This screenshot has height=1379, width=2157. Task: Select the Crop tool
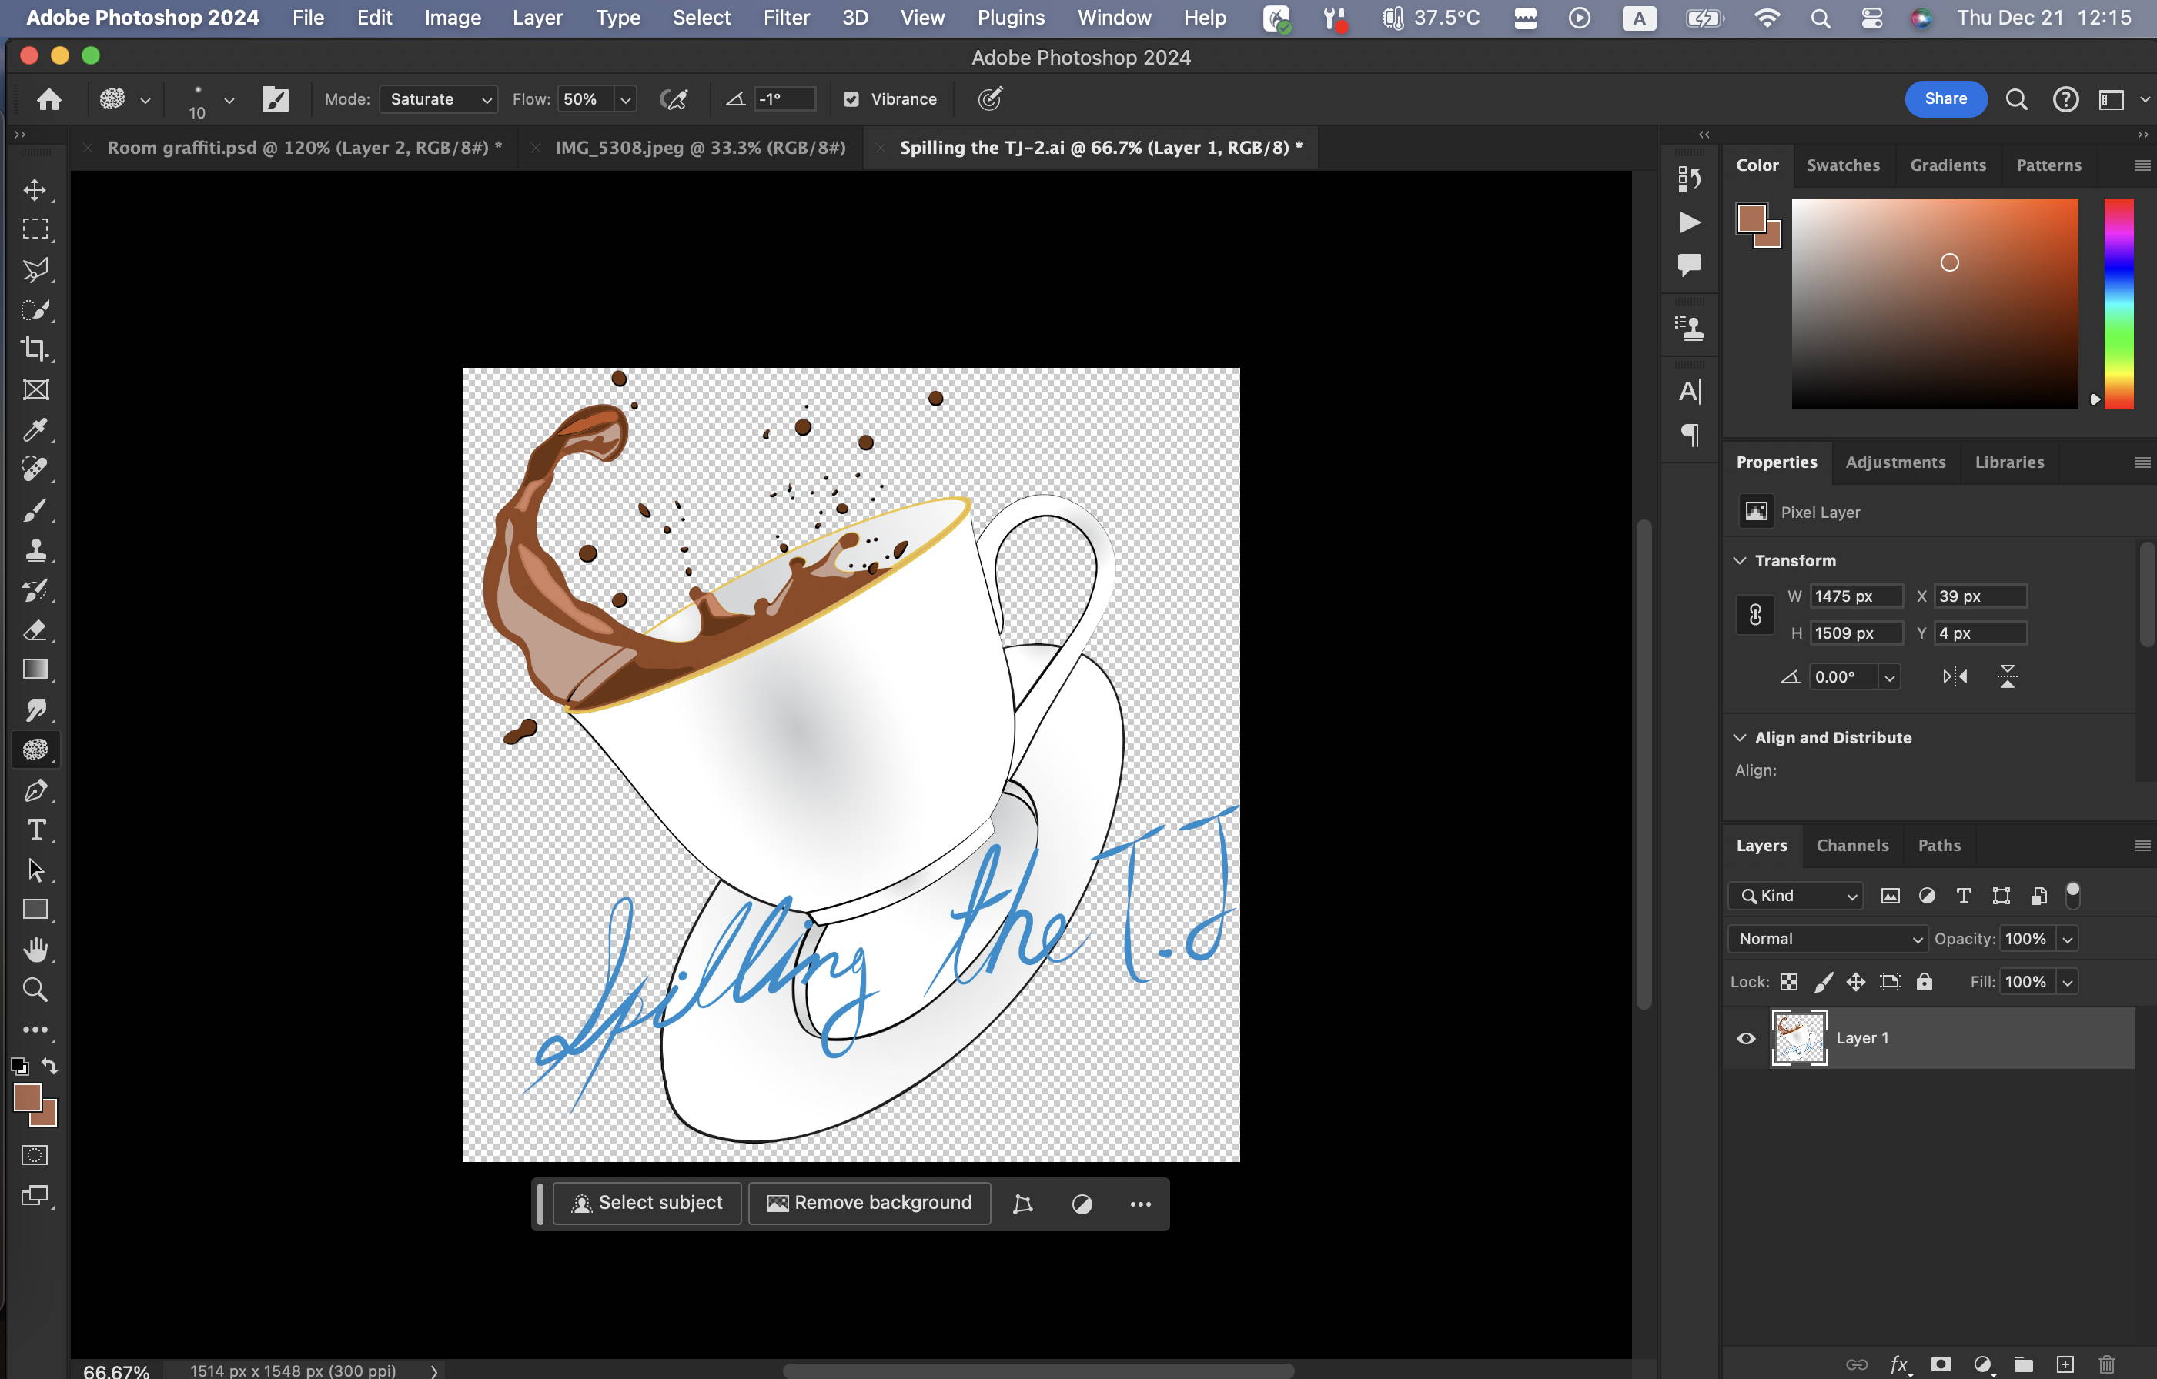[x=35, y=349]
